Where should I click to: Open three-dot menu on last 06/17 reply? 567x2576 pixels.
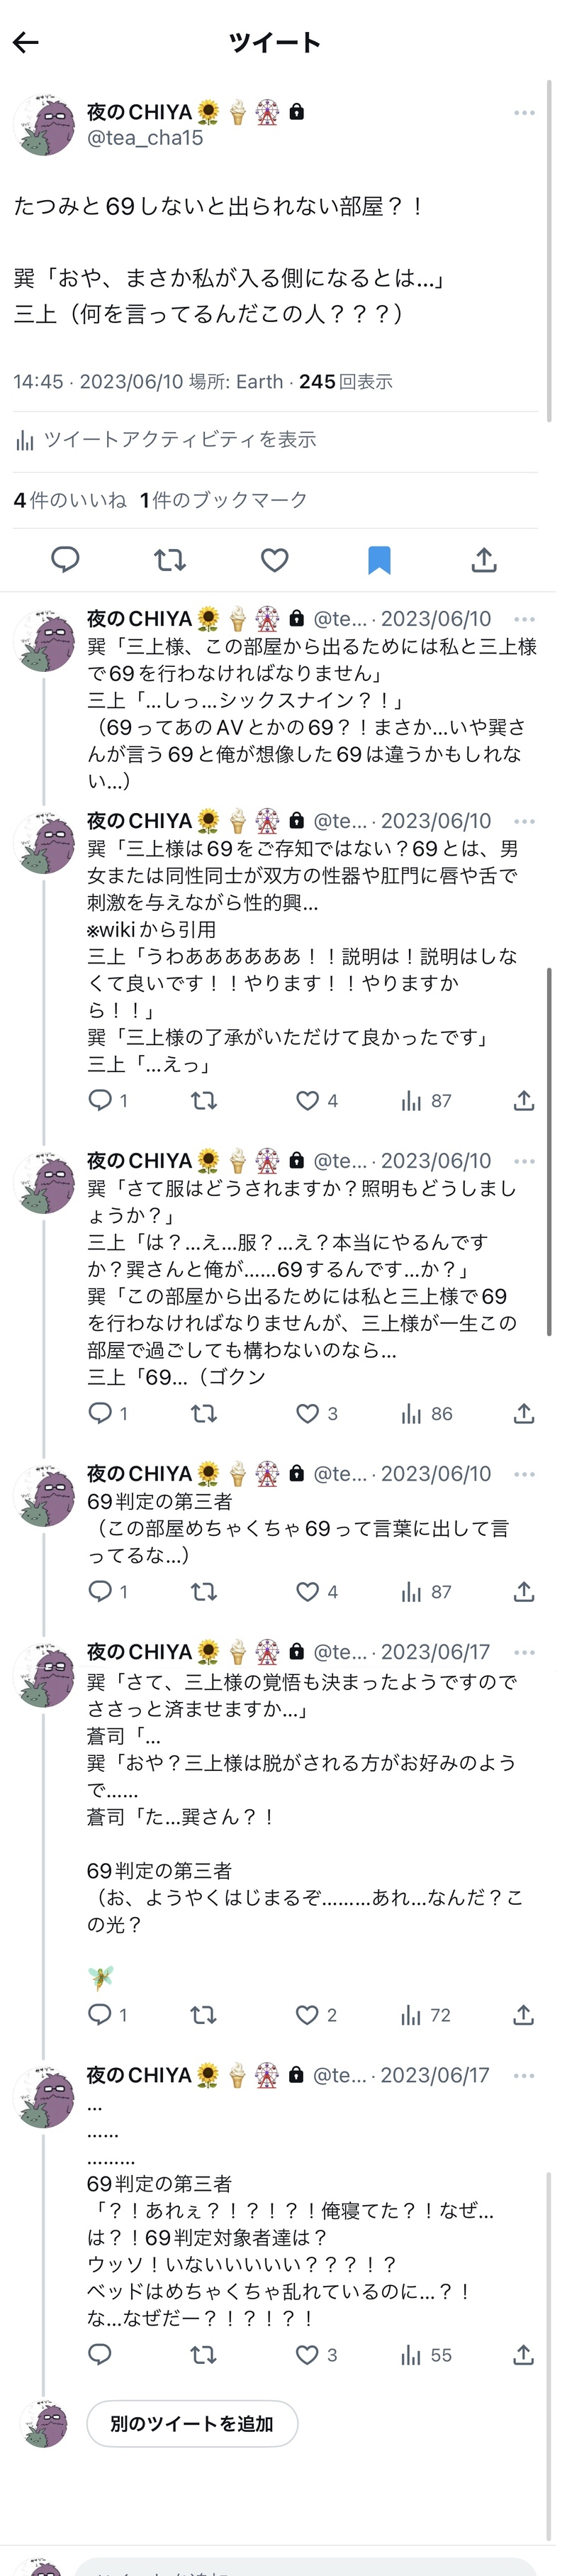click(x=524, y=2076)
